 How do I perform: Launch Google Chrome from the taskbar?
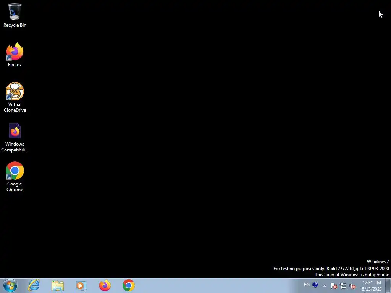(x=129, y=285)
